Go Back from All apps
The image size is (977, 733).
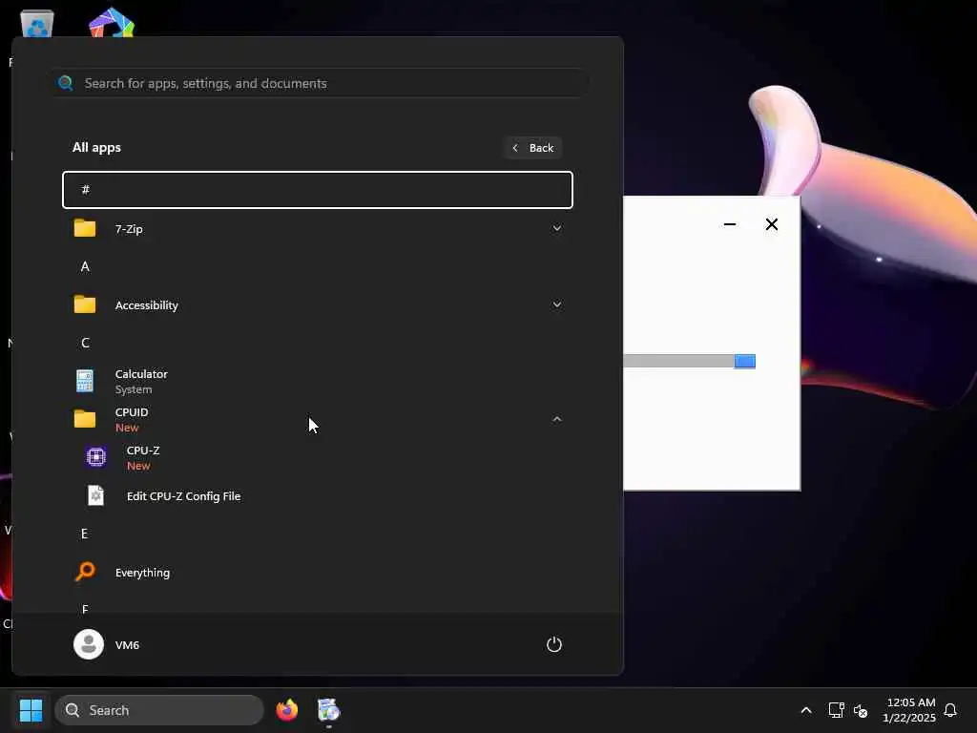point(532,148)
